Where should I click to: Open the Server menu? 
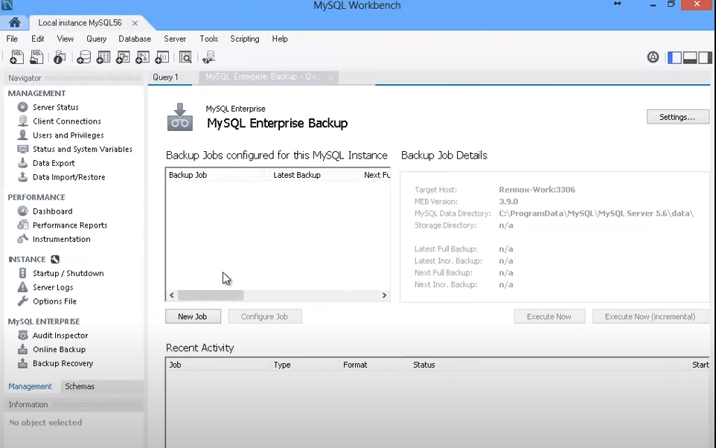coord(175,39)
